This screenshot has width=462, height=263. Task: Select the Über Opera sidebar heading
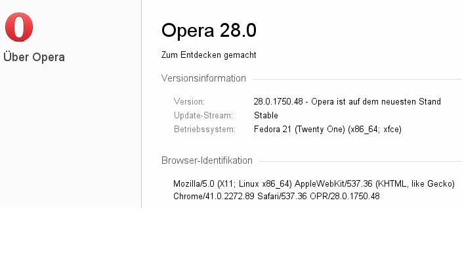pos(34,57)
